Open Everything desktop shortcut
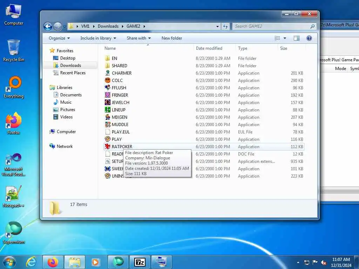359x269 pixels. pyautogui.click(x=14, y=87)
